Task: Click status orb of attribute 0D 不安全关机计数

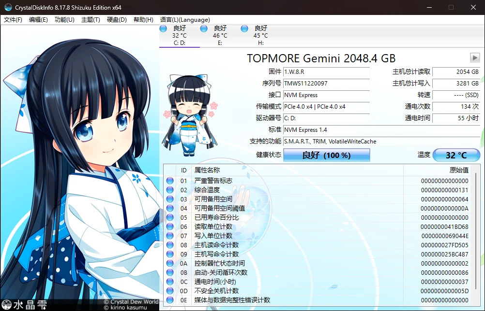Action: click(x=170, y=291)
